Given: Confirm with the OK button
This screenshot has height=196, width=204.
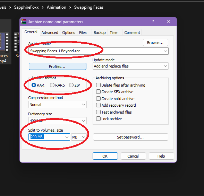Looking at the screenshot, I should (105, 156).
